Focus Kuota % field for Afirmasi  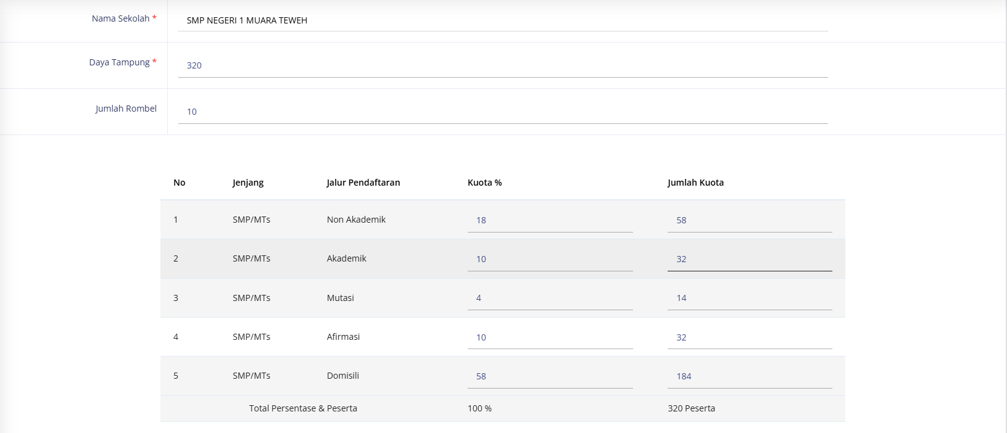(x=550, y=337)
